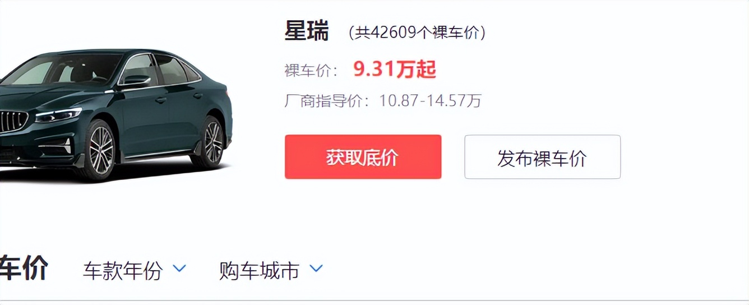The width and height of the screenshot is (749, 305).
Task: Click the car's rear wheel
Action: click(x=213, y=141)
